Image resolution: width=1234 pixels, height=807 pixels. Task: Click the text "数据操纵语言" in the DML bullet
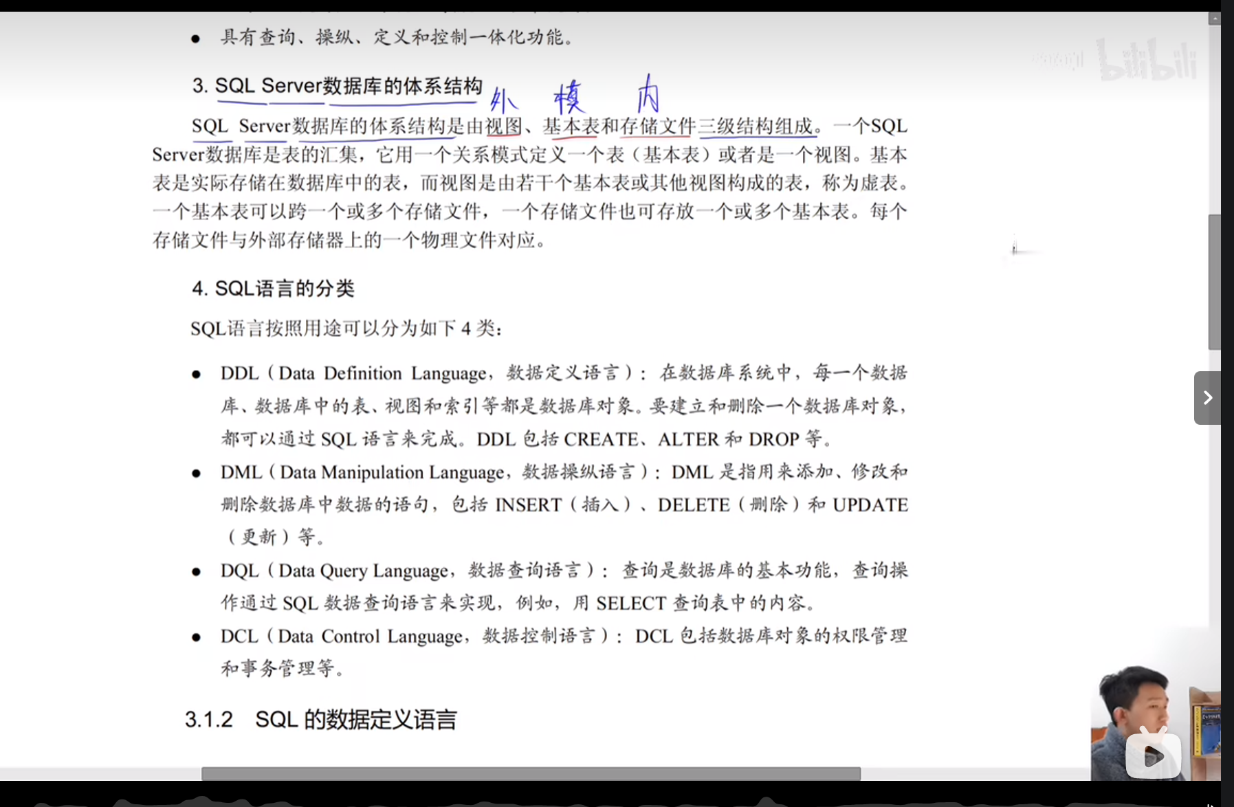click(578, 472)
